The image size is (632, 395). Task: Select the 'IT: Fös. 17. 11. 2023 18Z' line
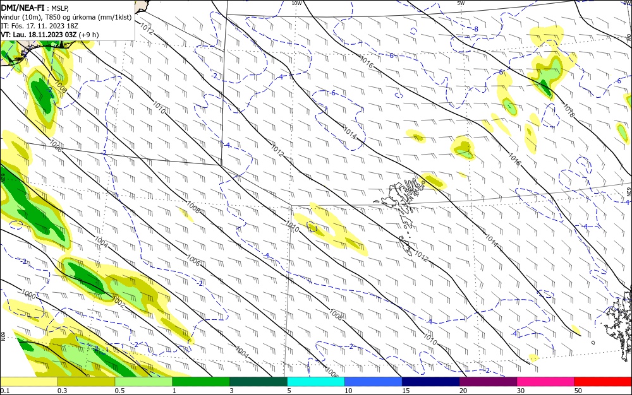tap(39, 26)
